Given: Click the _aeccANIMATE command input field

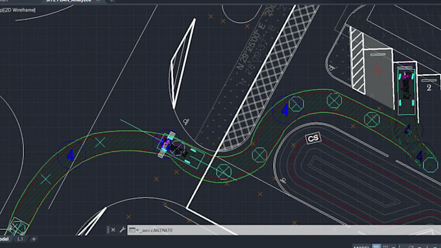Looking at the screenshot, I should [284, 231].
